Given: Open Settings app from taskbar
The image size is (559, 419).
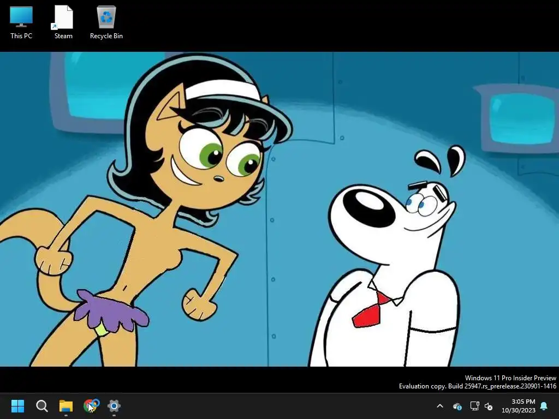Looking at the screenshot, I should (114, 406).
